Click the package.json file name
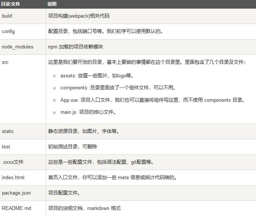Image resolution: width=256 pixels, height=216 pixels. (x=16, y=193)
